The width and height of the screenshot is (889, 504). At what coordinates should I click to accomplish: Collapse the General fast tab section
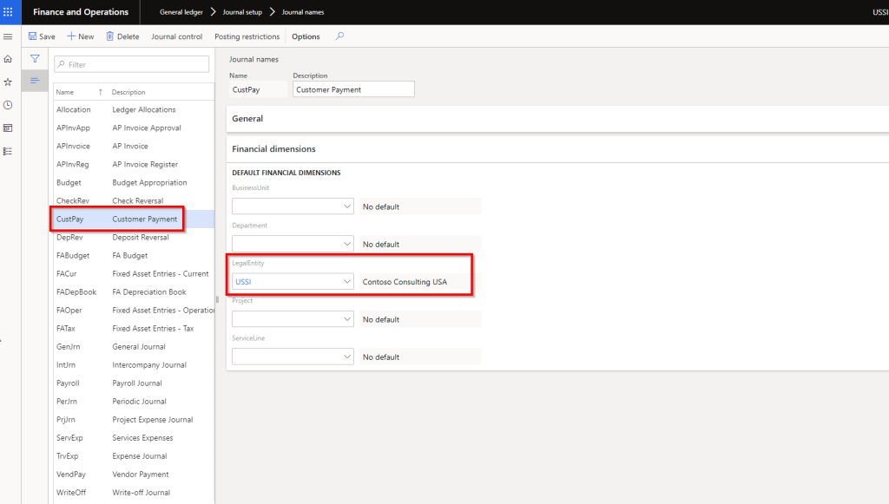pyautogui.click(x=247, y=118)
